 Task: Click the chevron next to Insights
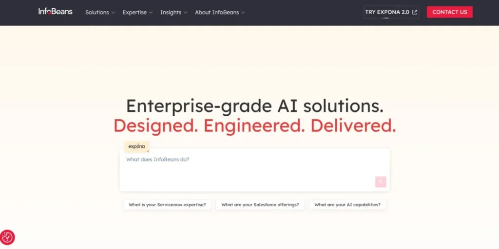pyautogui.click(x=185, y=13)
